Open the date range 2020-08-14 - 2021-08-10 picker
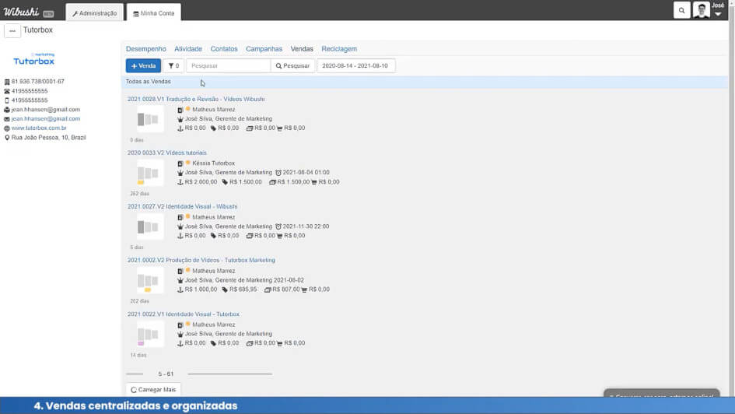The width and height of the screenshot is (735, 414). point(355,65)
